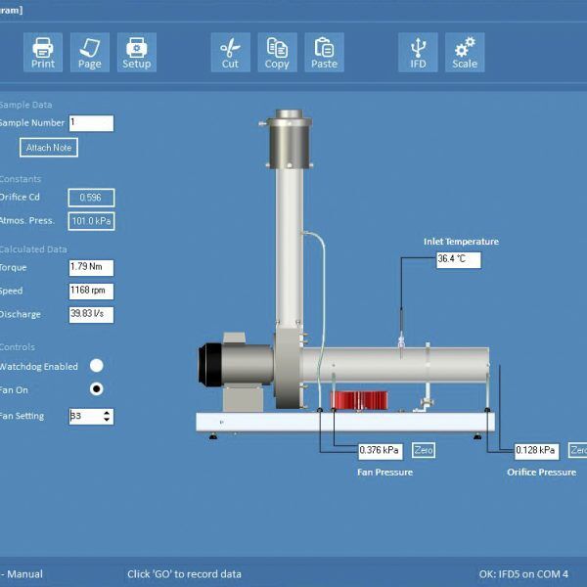
Task: Open the IFD USB icon
Action: (418, 52)
